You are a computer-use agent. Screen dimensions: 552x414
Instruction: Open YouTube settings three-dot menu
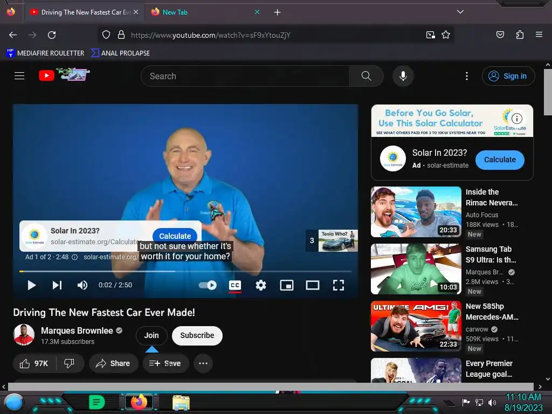[467, 76]
